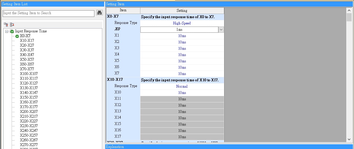This screenshot has height=149, width=354.
Task: Click the setting item search field
Action: (x=48, y=13)
